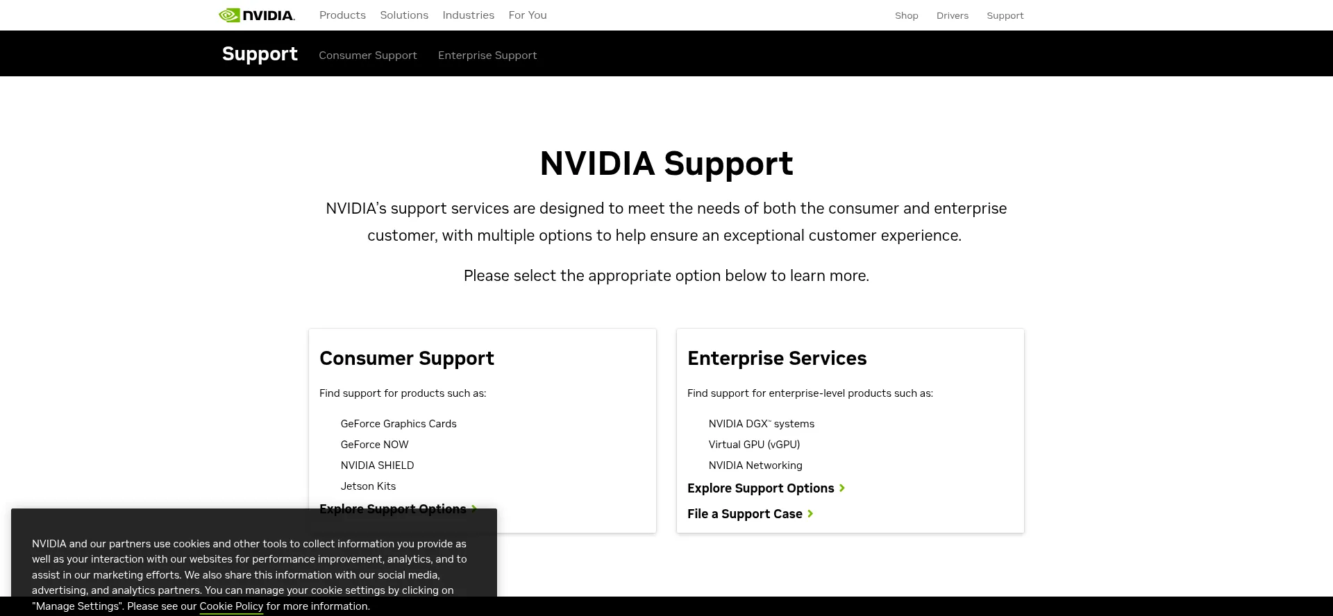Viewport: 1333px width, 616px height.
Task: Click NVIDIA DGX systems list item
Action: click(x=762, y=424)
